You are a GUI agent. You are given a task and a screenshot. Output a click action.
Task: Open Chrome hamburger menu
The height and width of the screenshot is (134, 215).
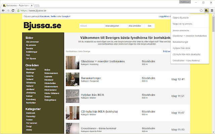212,10
